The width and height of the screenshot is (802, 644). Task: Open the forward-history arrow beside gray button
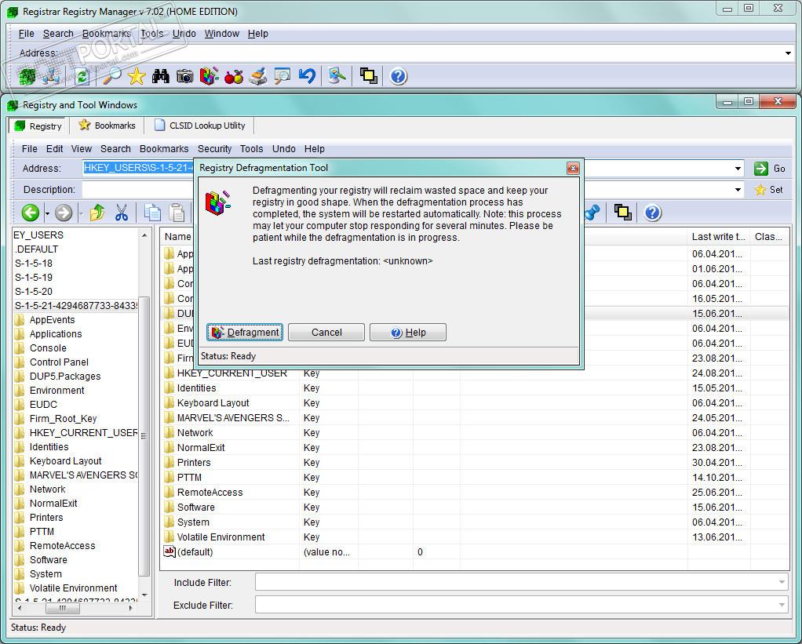pos(80,213)
